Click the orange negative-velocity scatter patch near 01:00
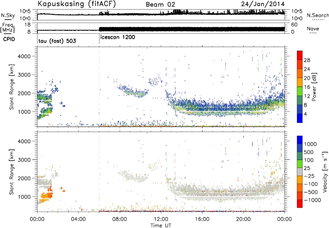 [46, 196]
